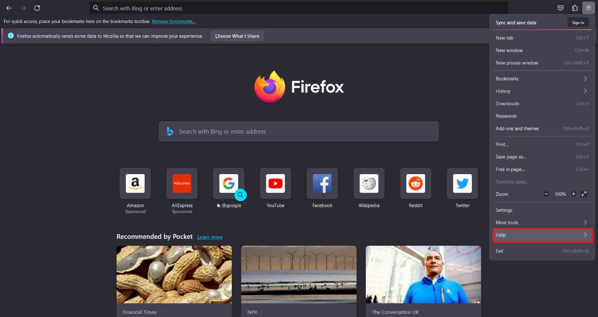This screenshot has height=317, width=598.
Task: Click the forward navigation arrow
Action: click(x=23, y=8)
